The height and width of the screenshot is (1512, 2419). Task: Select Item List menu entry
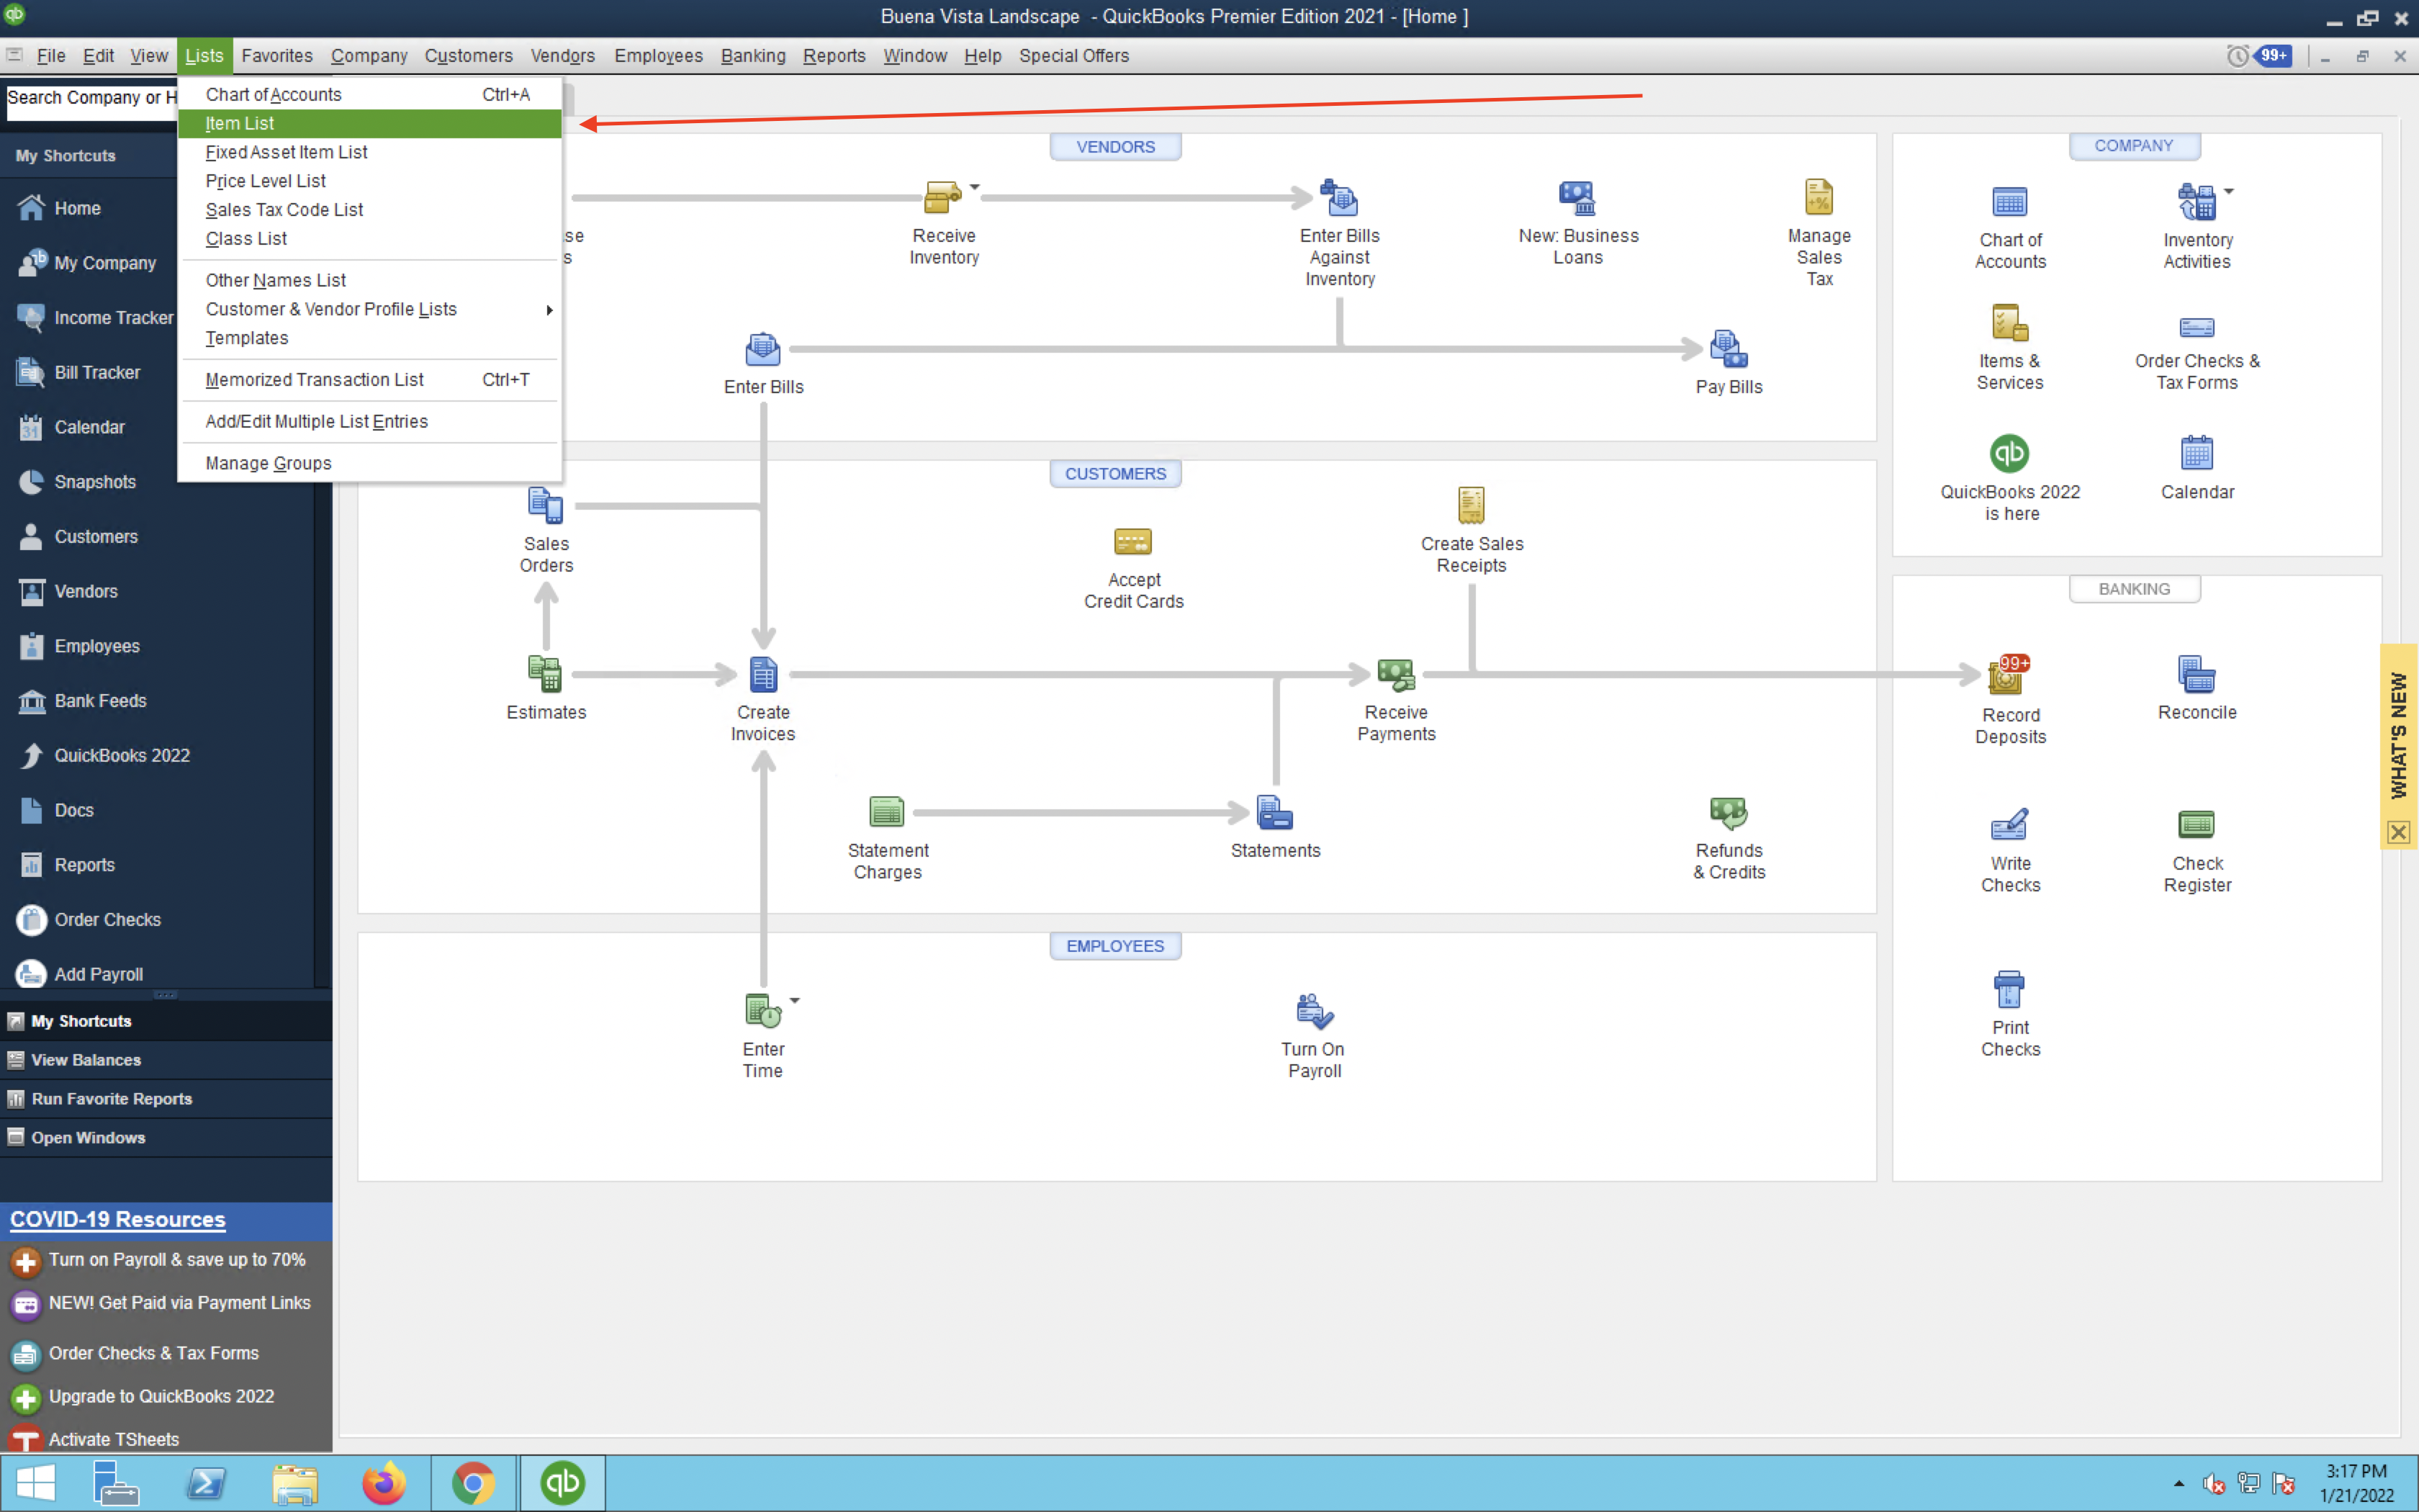click(x=369, y=123)
